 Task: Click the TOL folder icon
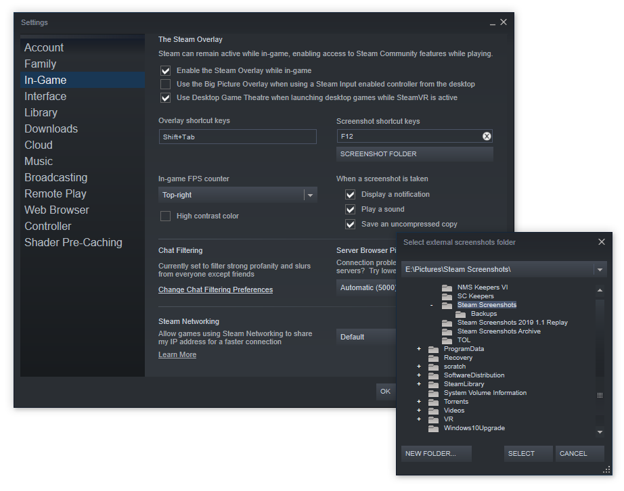447,340
